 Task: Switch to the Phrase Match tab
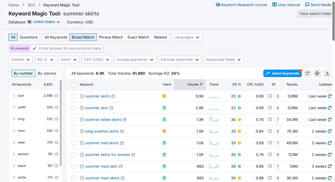pyautogui.click(x=111, y=37)
